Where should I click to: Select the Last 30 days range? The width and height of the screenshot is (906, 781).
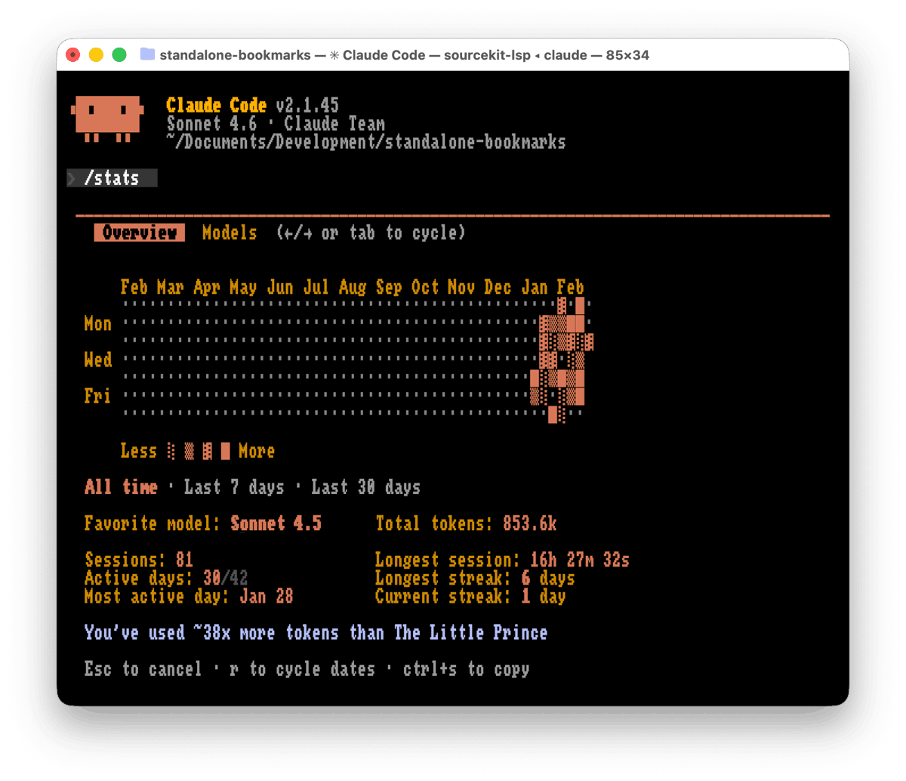365,487
